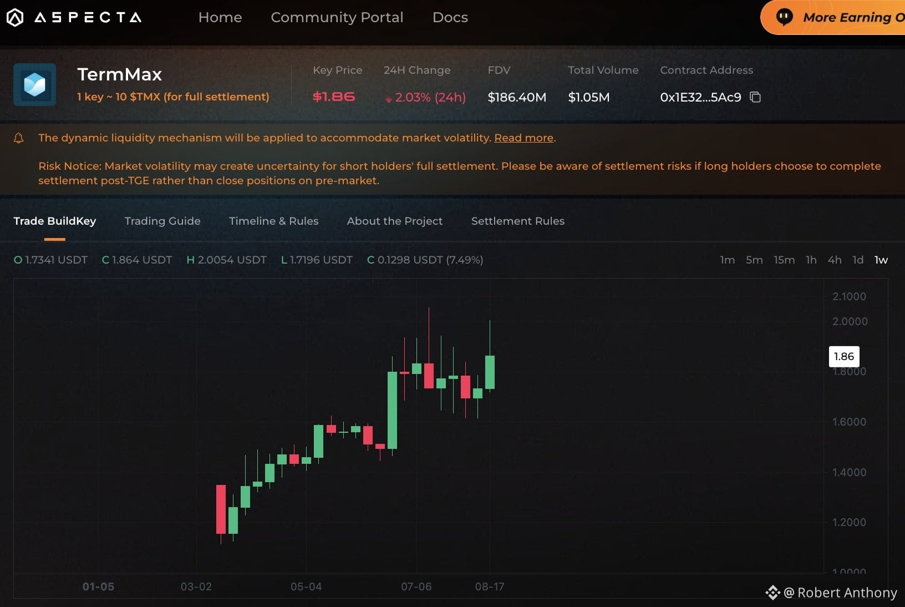Screen dimensions: 905x607
Task: Set chart interval to 1m
Action: pyautogui.click(x=728, y=260)
